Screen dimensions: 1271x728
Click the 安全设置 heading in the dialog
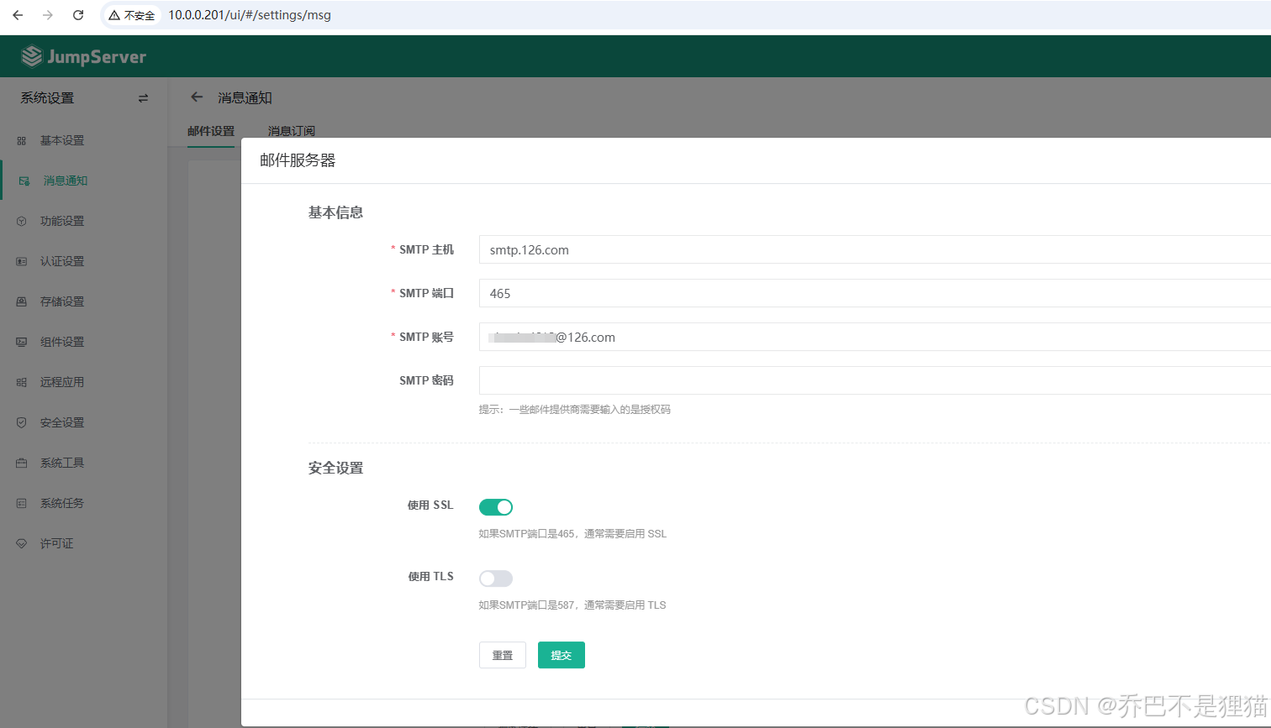(335, 468)
